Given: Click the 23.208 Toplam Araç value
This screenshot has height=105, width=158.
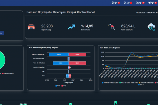Looking at the screenshot, I should 47,26.
